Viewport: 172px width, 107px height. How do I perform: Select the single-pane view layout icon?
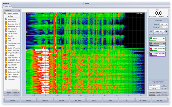coord(152,95)
